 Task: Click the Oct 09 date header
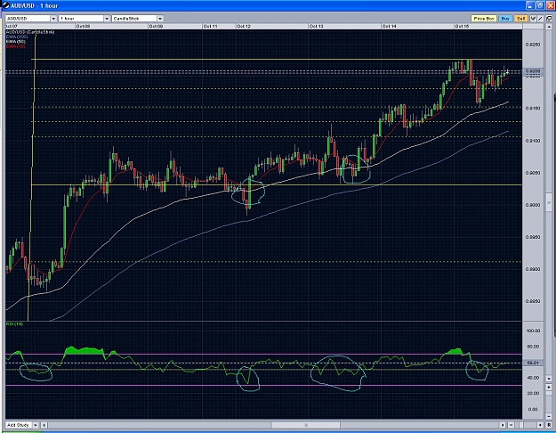pos(156,27)
